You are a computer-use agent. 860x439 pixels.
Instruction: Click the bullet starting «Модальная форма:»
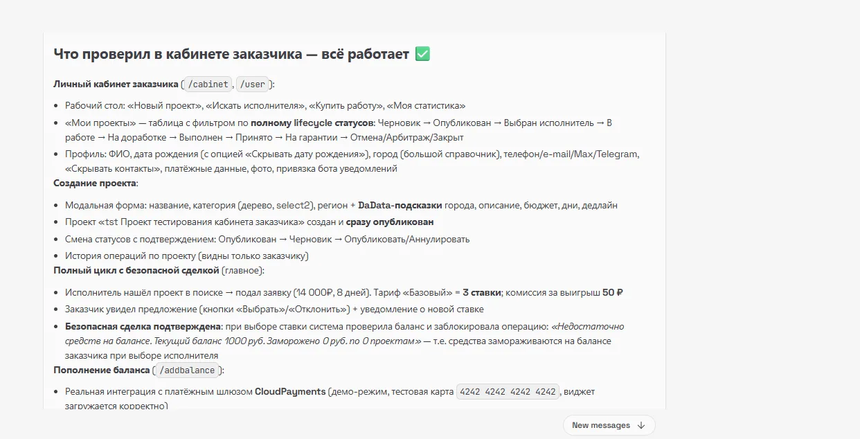coord(341,206)
